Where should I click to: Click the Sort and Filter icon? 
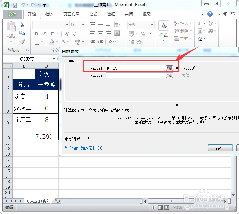click(211, 23)
